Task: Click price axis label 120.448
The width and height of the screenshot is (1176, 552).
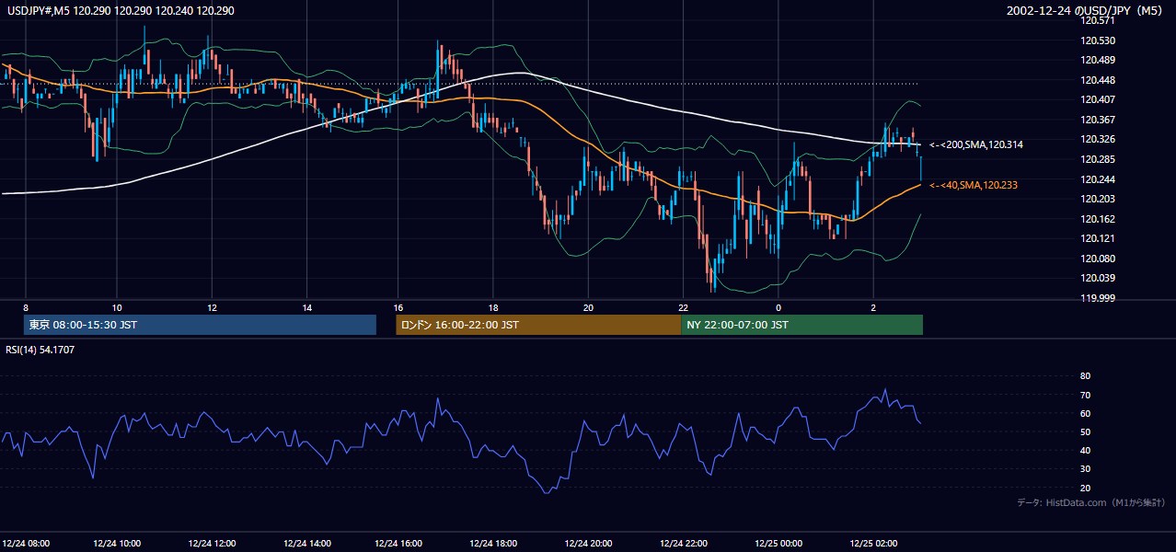Action: pyautogui.click(x=1100, y=80)
